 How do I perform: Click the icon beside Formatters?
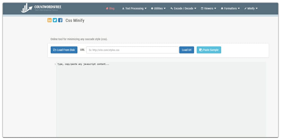222,8
